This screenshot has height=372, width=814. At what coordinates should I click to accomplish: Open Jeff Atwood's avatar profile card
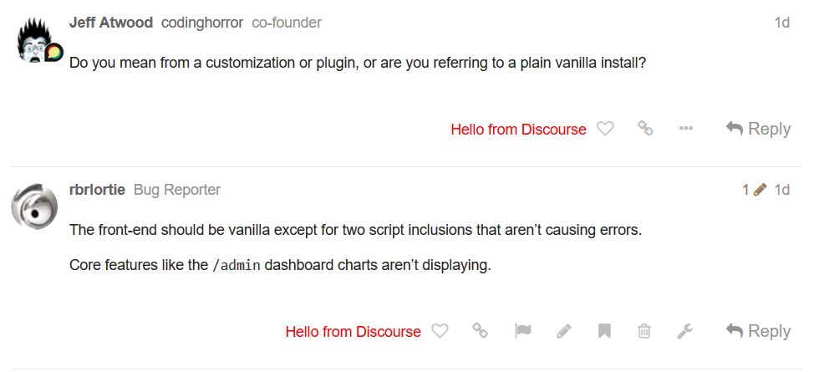[35, 41]
